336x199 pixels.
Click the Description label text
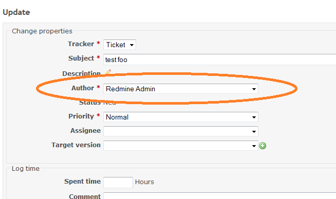[81, 73]
